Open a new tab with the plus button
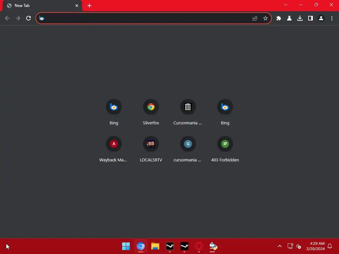339x254 pixels. pos(89,6)
